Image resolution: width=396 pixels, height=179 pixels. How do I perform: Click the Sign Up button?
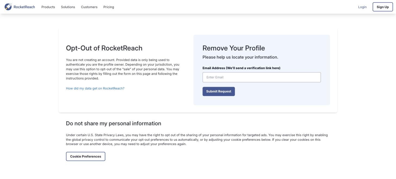click(383, 7)
